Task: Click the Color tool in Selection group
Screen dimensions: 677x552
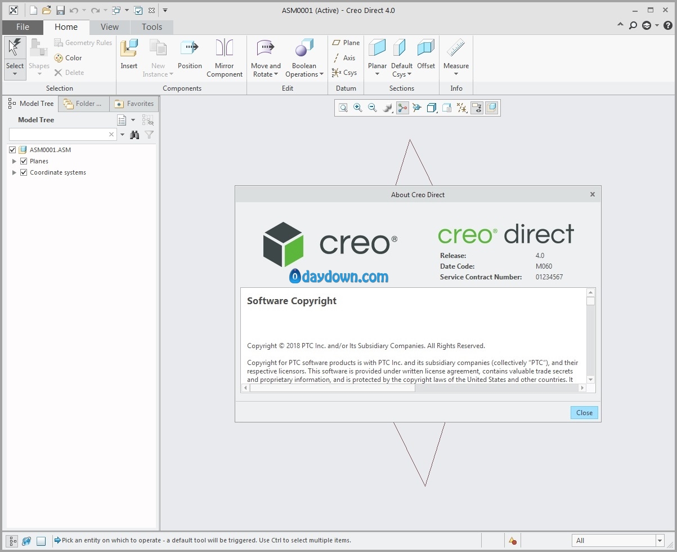Action: [x=68, y=58]
